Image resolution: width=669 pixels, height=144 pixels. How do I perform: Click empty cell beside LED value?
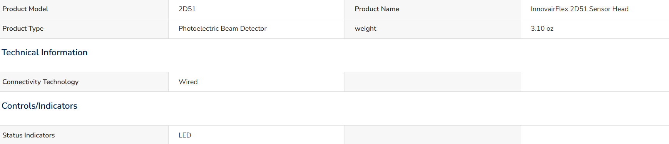point(433,135)
